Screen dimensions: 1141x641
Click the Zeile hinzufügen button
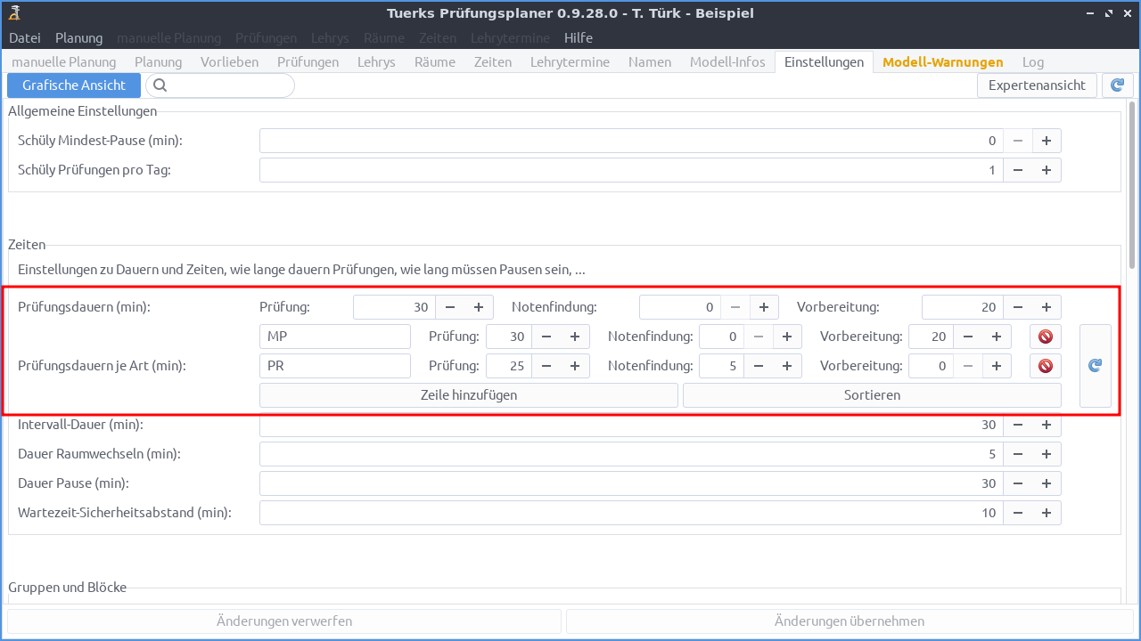tap(468, 394)
